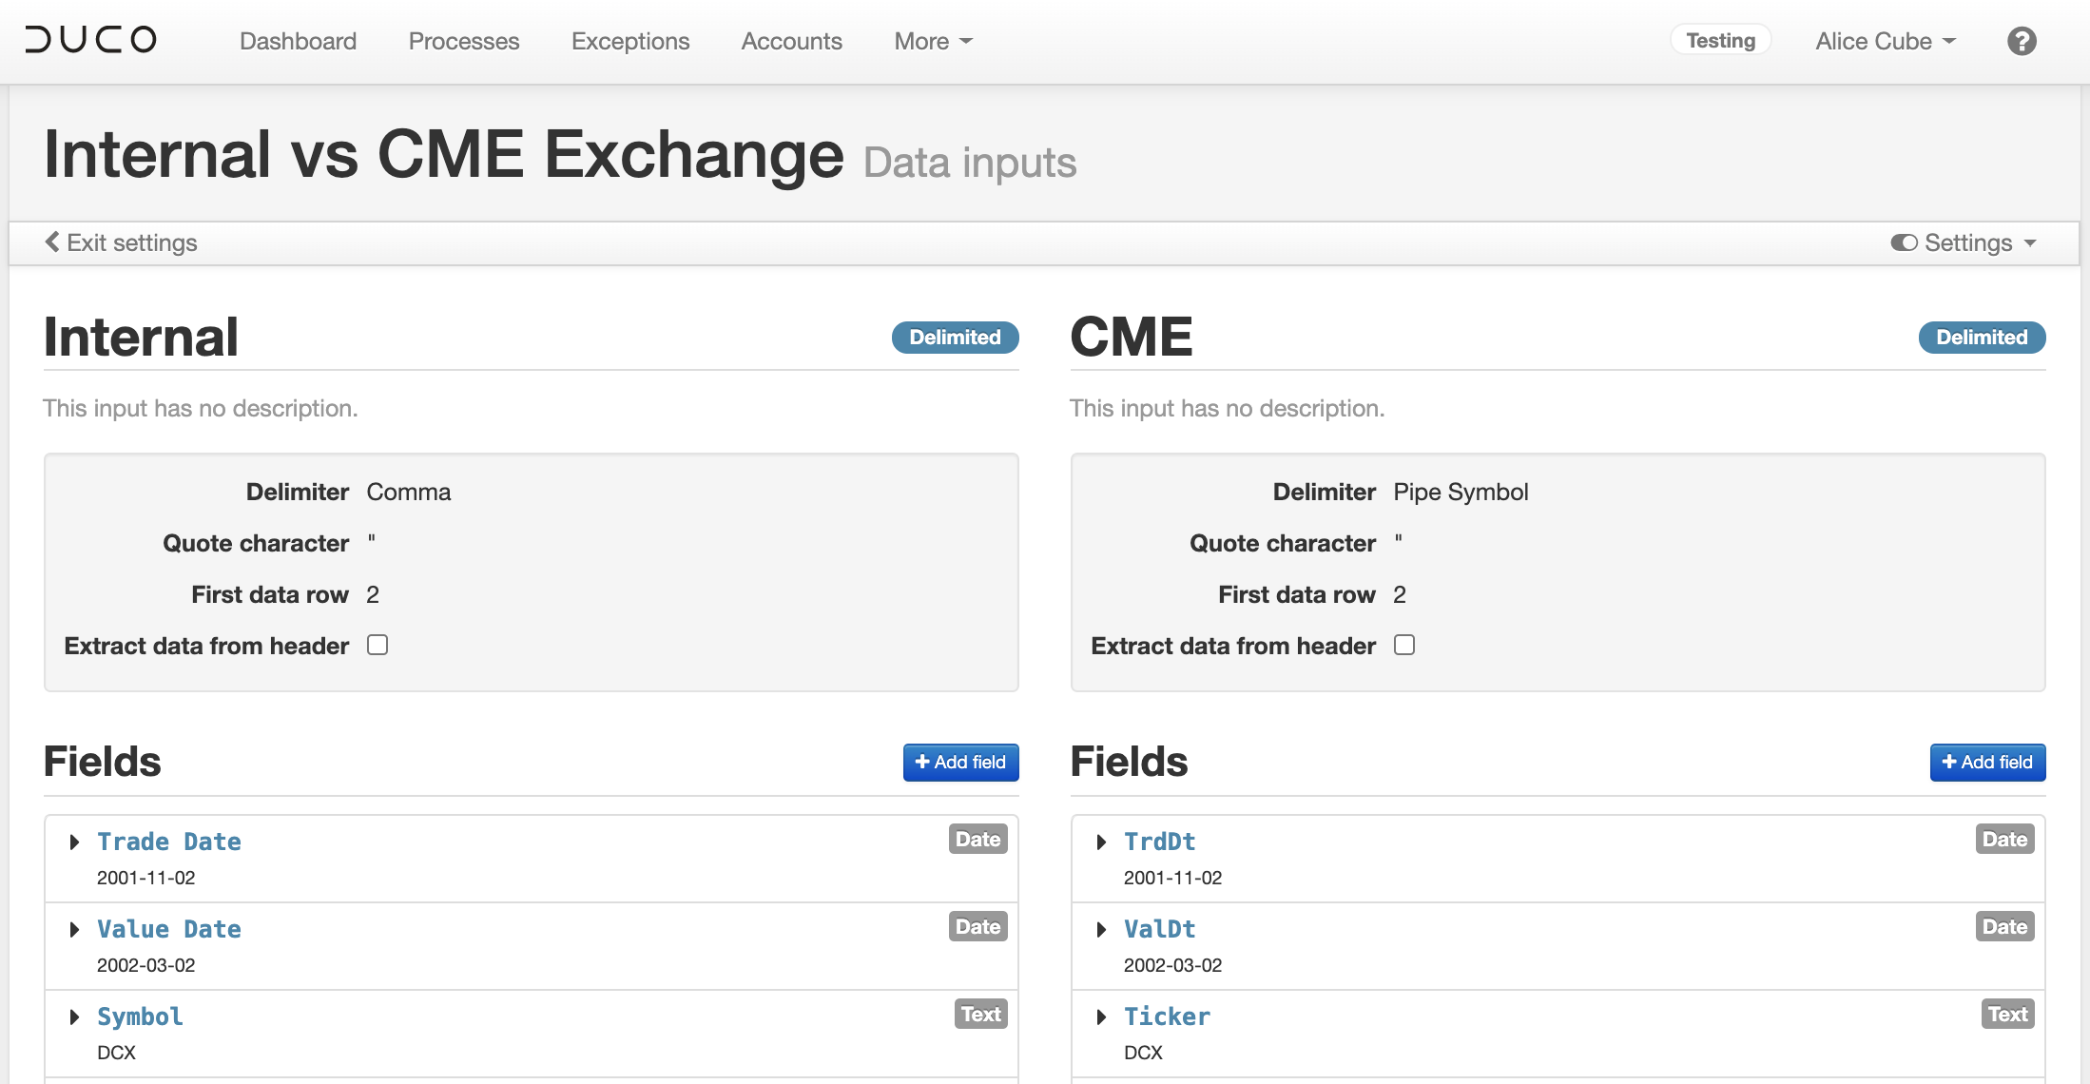The width and height of the screenshot is (2090, 1084).
Task: Click the Date type badge on TrdDt
Action: [x=2004, y=839]
